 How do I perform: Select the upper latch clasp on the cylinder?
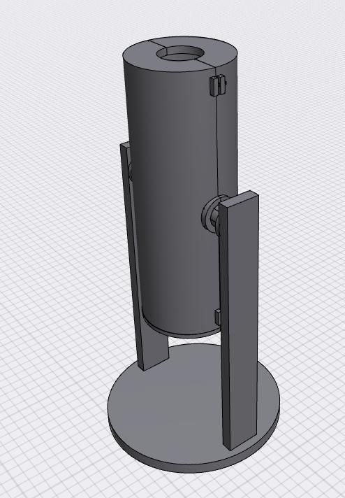[x=218, y=85]
